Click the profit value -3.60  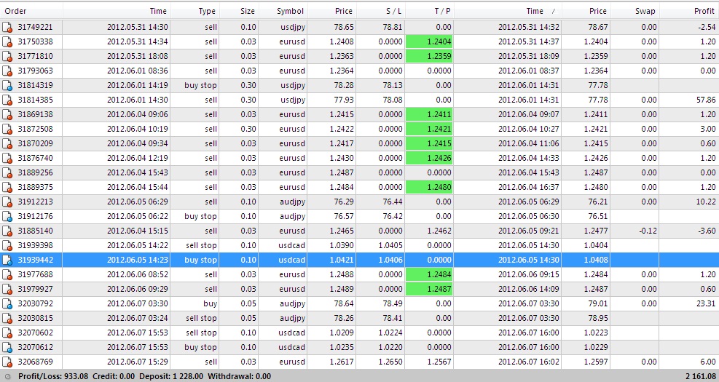click(x=706, y=231)
